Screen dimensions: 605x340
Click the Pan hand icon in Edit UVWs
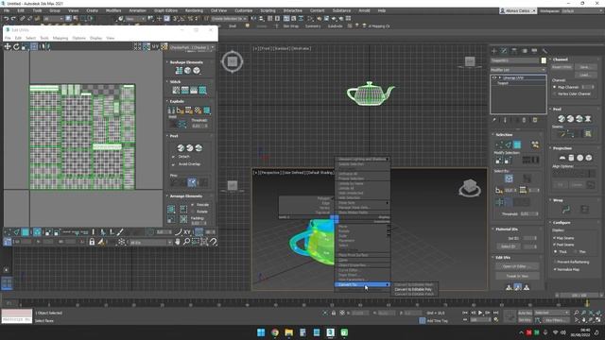(178, 242)
